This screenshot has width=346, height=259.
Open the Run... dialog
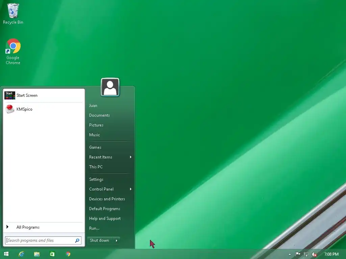tap(94, 228)
